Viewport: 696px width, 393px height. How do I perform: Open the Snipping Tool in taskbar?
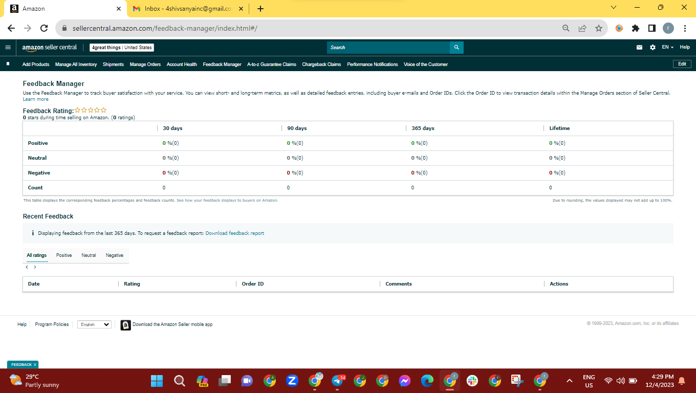tap(517, 381)
